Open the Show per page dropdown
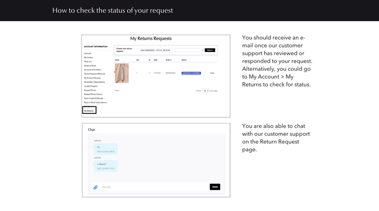Image resolution: width=379 pixels, height=211 pixels. [206, 91]
